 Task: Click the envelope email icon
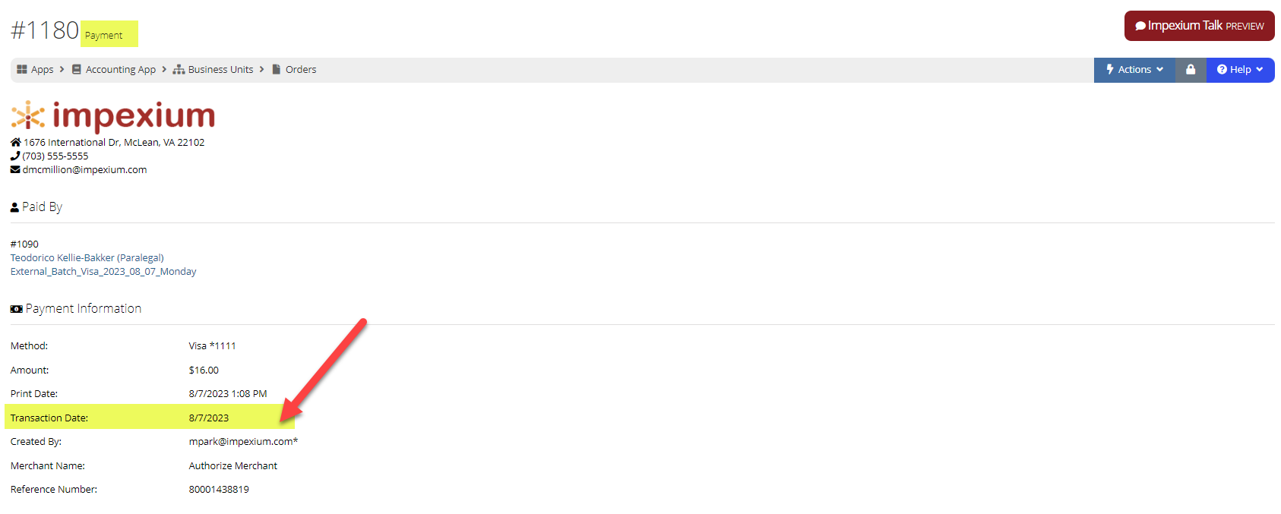click(15, 170)
